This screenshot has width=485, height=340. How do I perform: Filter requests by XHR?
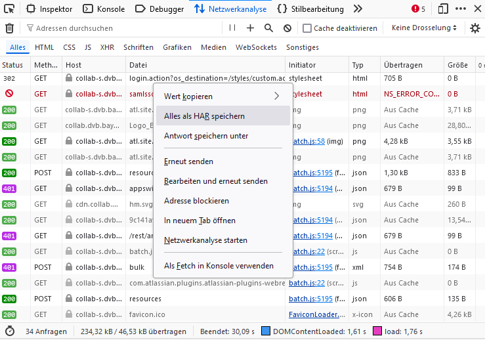point(107,47)
